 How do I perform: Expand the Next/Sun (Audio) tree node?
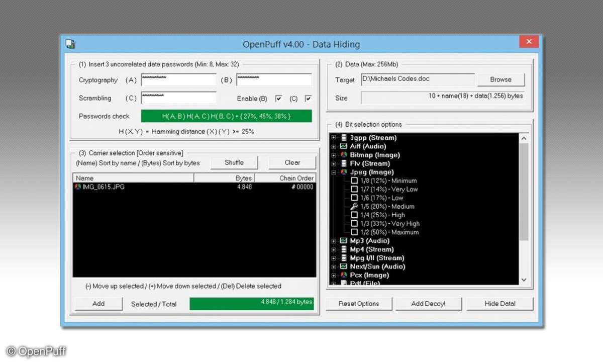334,266
